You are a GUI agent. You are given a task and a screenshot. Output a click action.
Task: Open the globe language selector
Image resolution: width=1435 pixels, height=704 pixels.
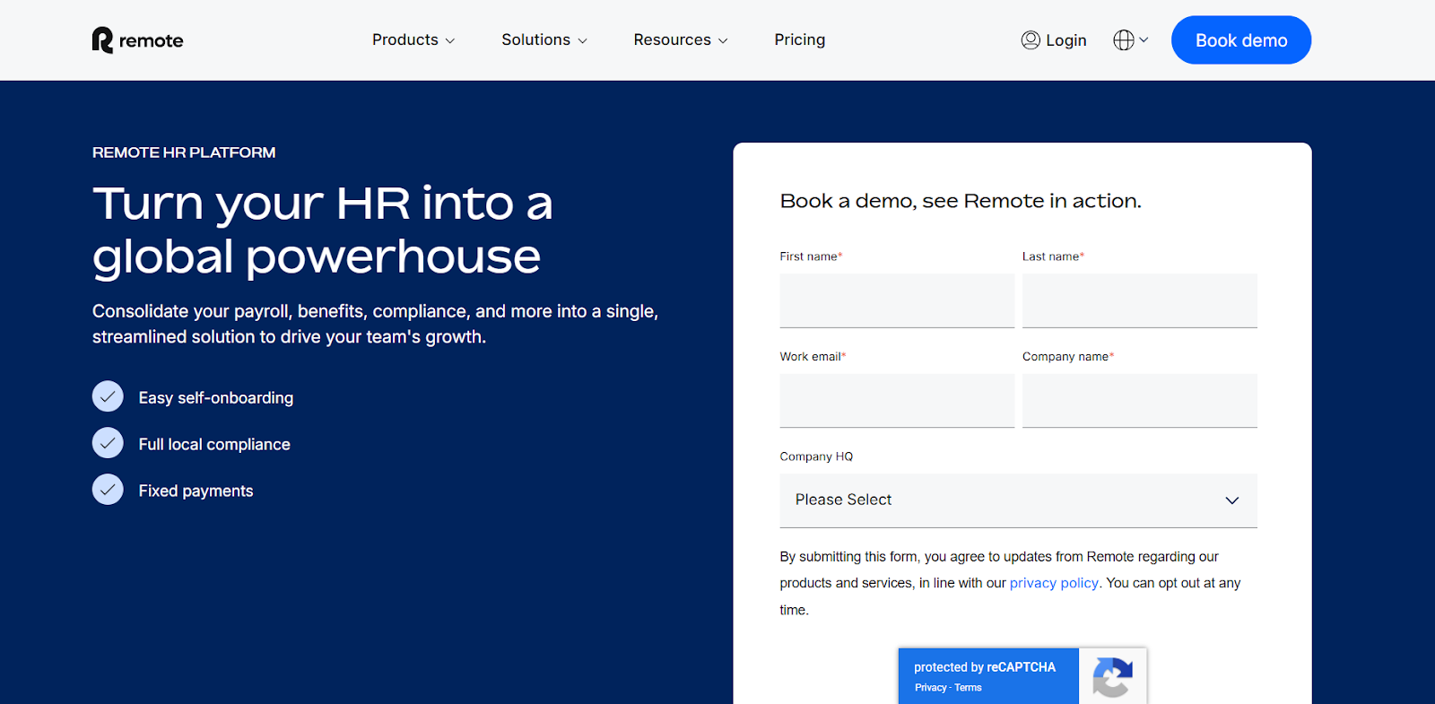coord(1130,40)
